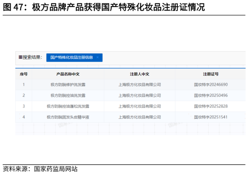Click the source note 国家药监局网站
This screenshot has height=174, width=248.
[x=56, y=169]
